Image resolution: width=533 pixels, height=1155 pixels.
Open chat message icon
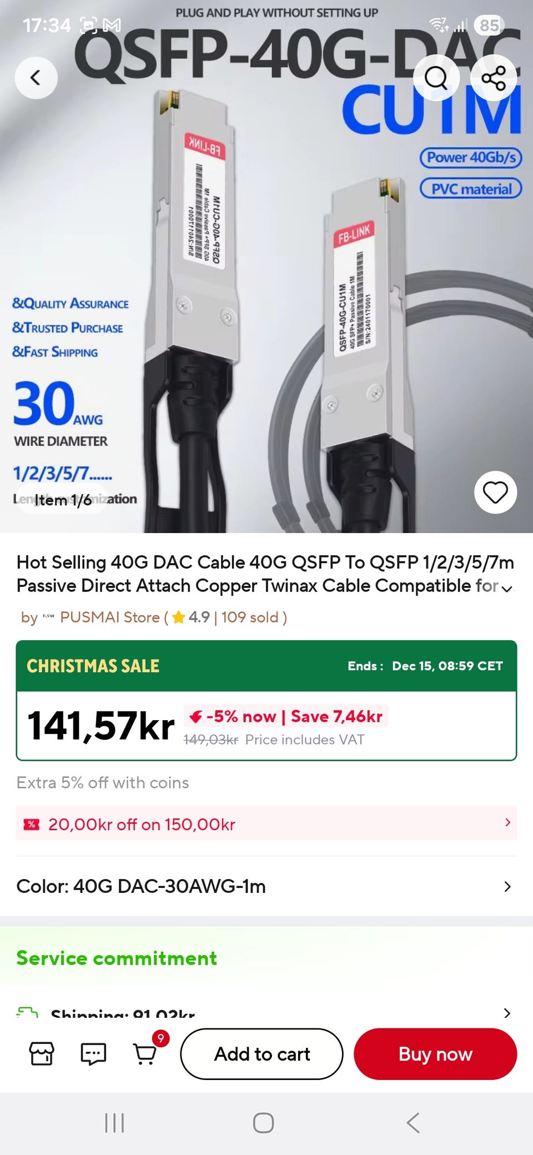click(93, 1053)
